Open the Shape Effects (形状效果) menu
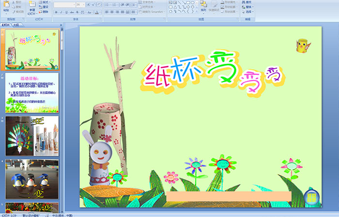The image size is (339, 217). pos(229,12)
